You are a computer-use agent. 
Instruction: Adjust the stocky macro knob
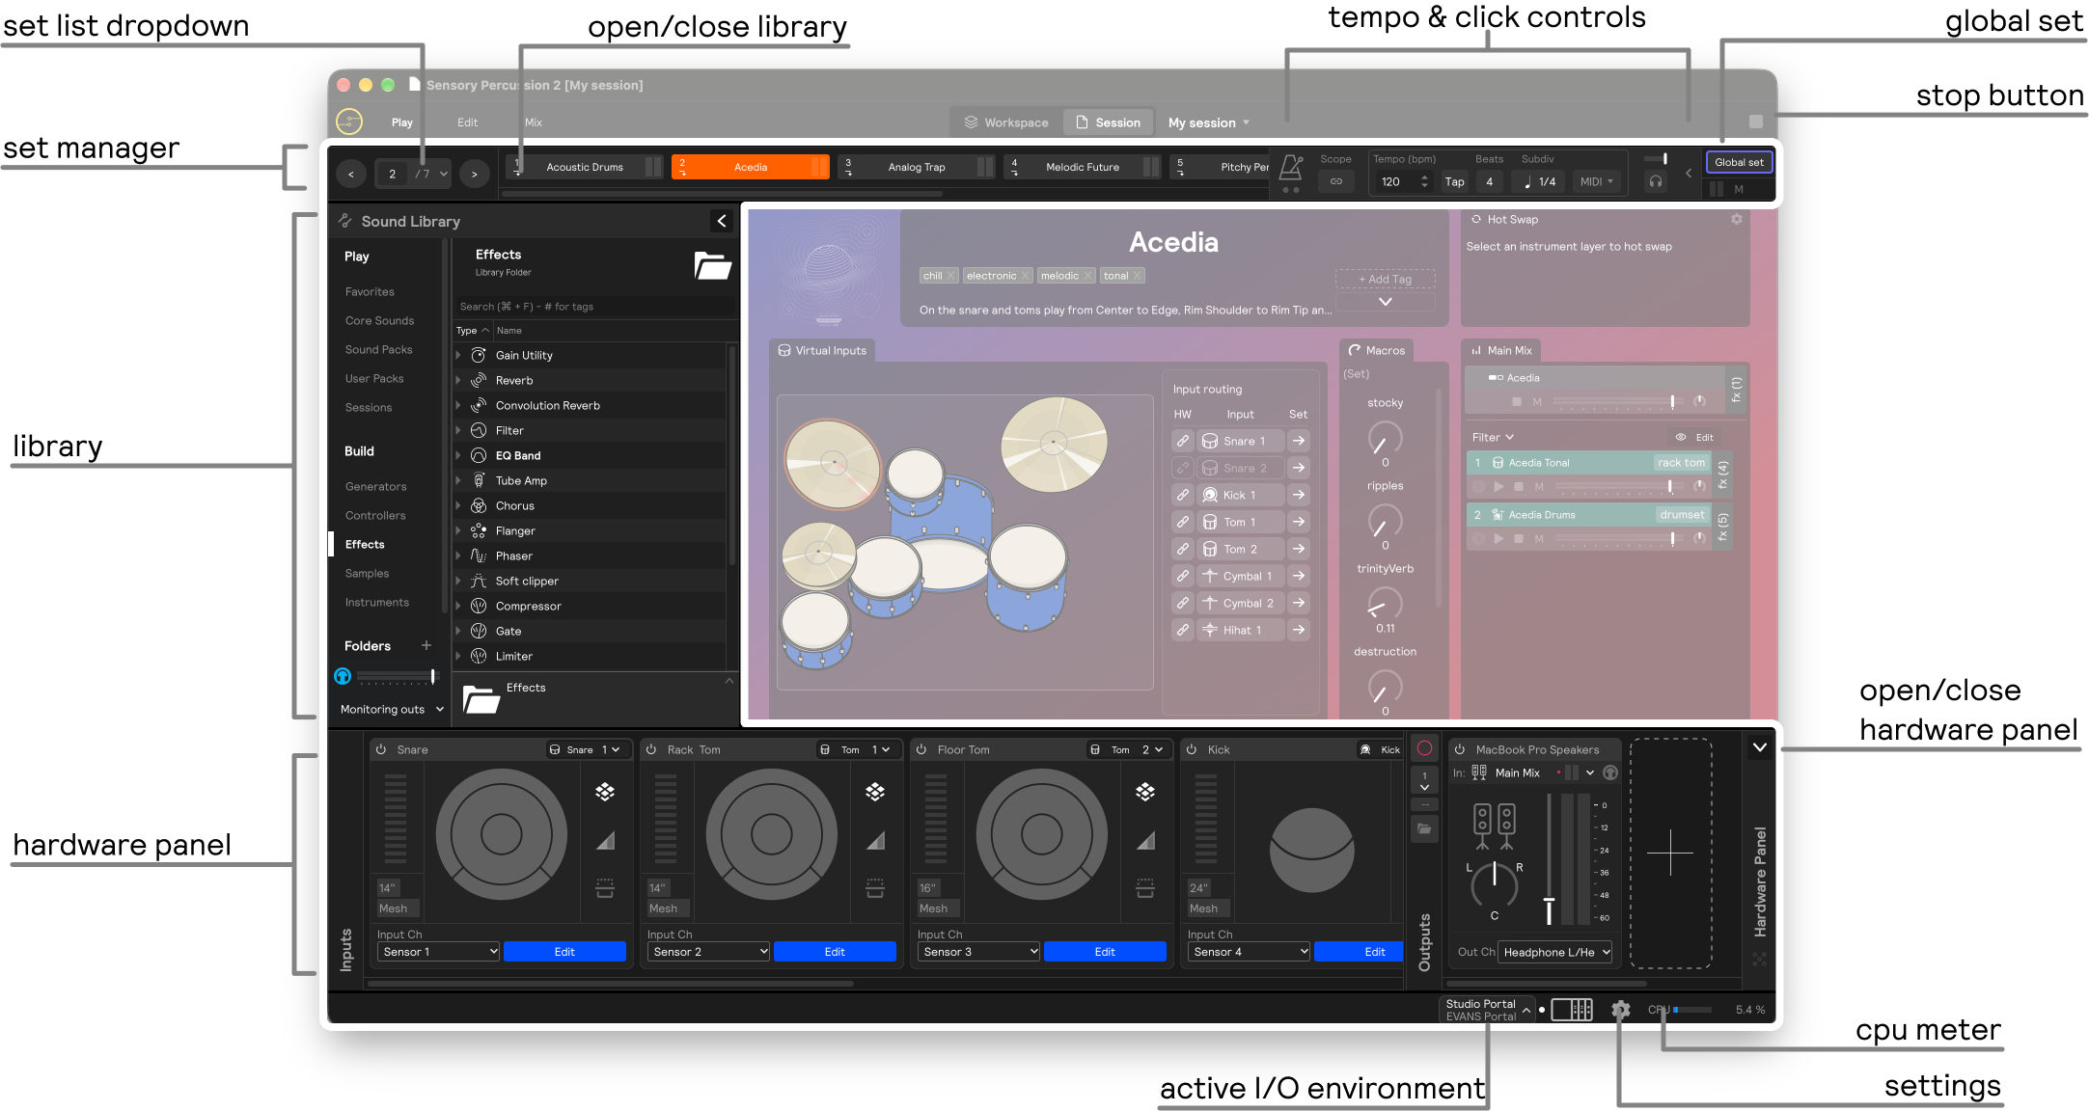[x=1385, y=439]
